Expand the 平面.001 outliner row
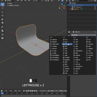 pos(70,9)
